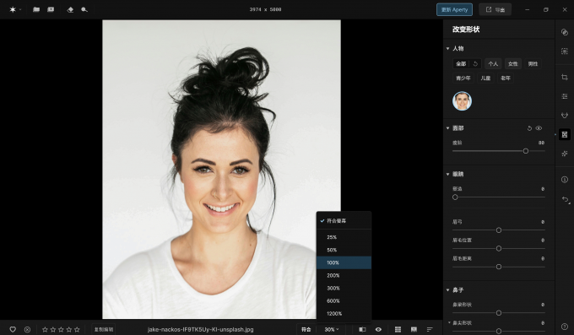Image resolution: width=574 pixels, height=335 pixels.
Task: Choose 200% in zoom menu
Action: (344, 275)
